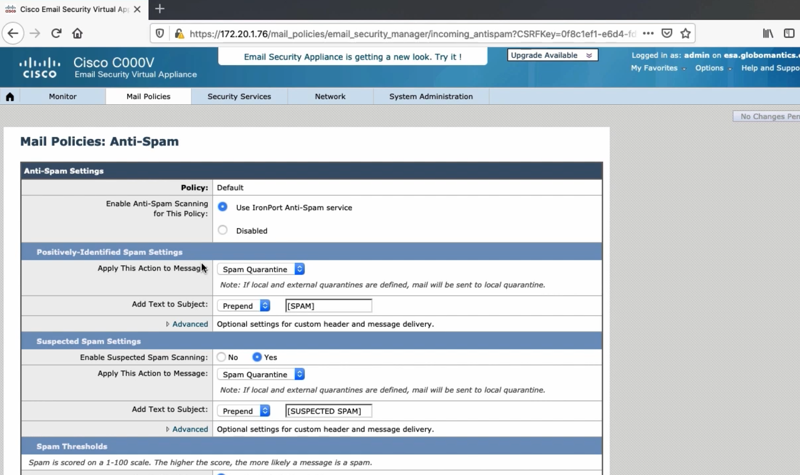Set Suspected Spam Scanning to No
Screen dimensions: 800x475
(221, 357)
